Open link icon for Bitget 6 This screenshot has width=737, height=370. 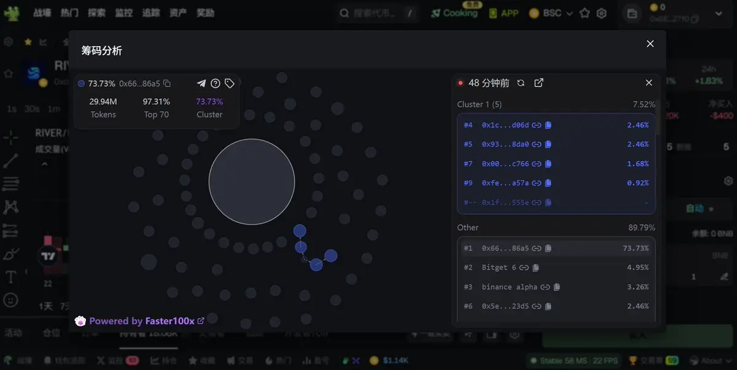[x=524, y=268]
